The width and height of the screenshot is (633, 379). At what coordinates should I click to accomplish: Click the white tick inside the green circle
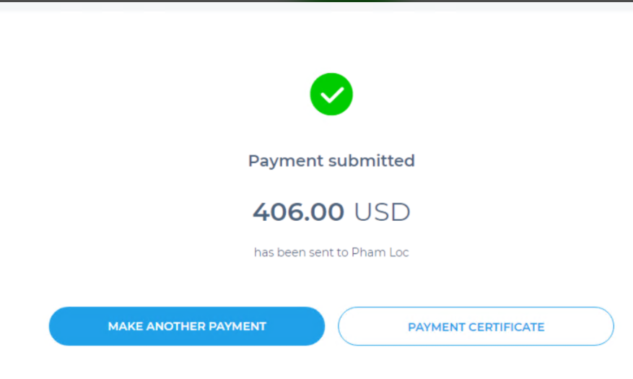point(331,95)
